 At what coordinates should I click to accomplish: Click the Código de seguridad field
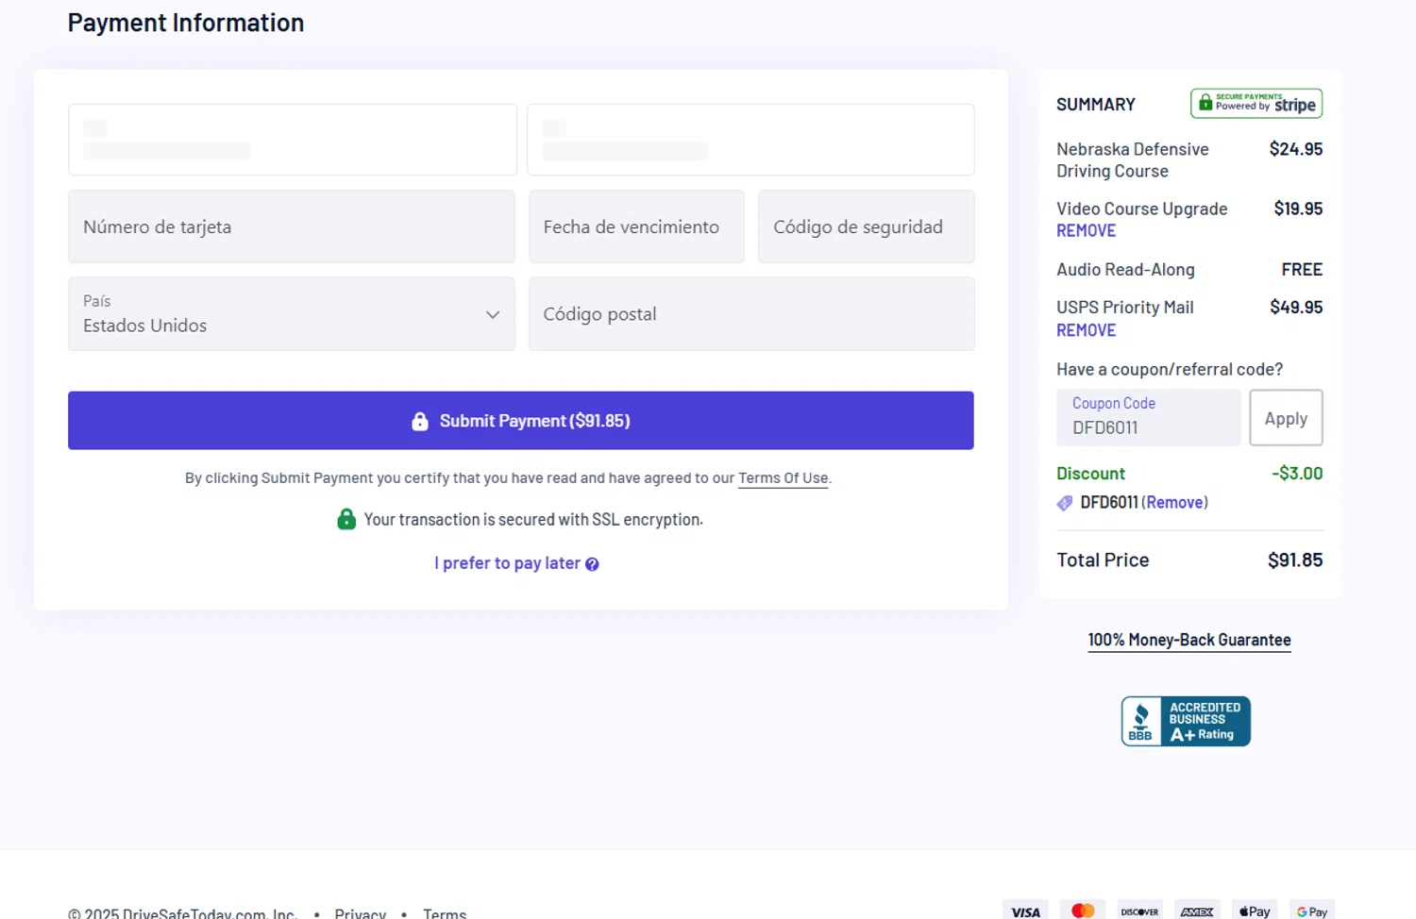click(866, 226)
